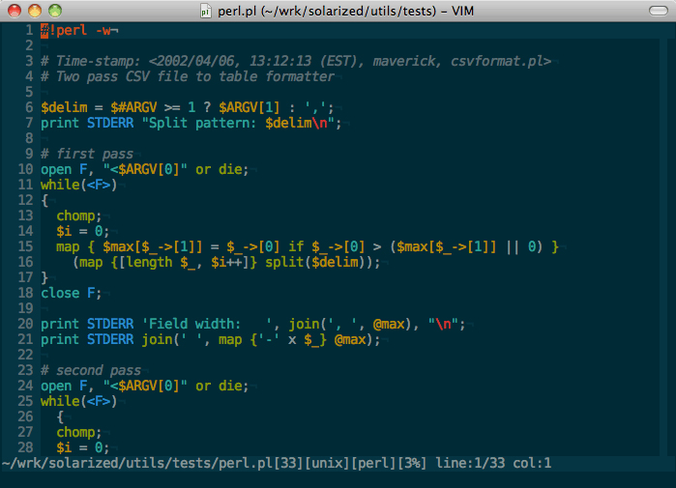Zoom the window with the green button
The image size is (676, 488).
point(55,11)
